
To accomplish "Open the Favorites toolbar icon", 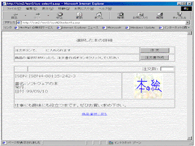I will [140, 15].
